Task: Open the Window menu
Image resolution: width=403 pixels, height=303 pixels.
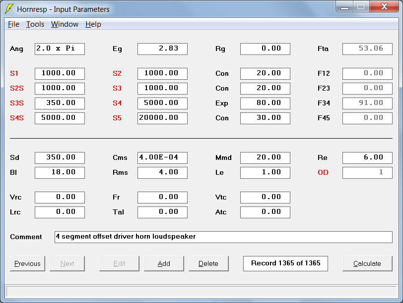Action: coord(65,24)
